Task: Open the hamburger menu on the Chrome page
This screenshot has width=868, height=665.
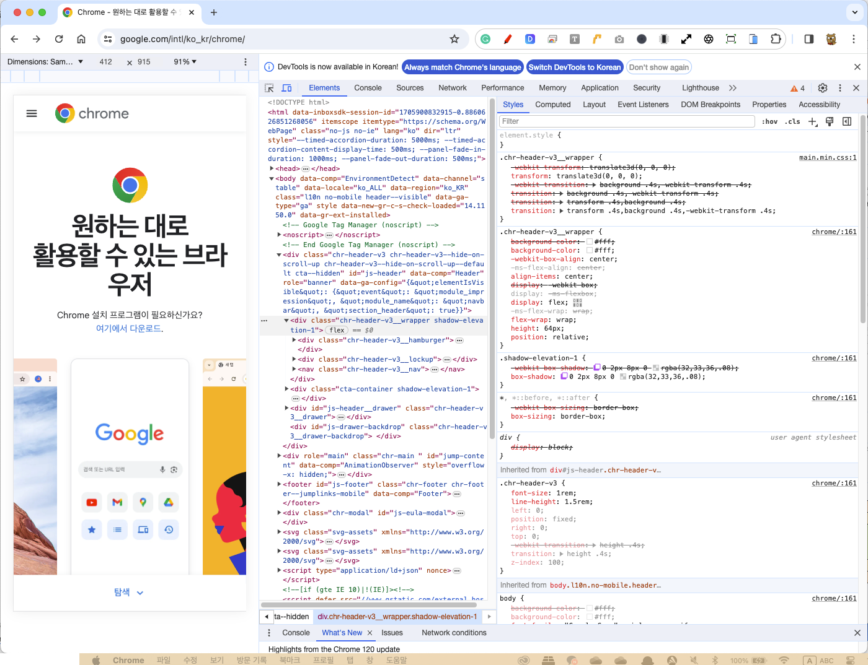Action: pyautogui.click(x=32, y=113)
